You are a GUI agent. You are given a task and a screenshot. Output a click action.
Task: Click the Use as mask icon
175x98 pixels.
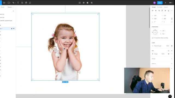87,3
